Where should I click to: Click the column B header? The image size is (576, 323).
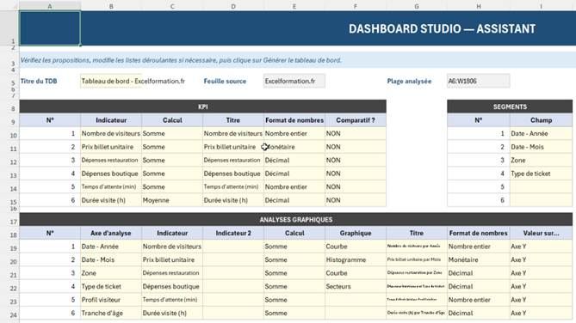[x=111, y=6]
